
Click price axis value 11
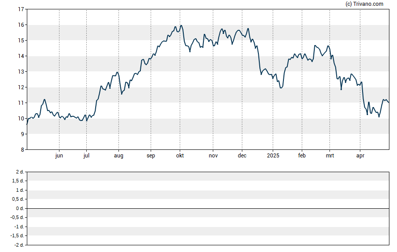point(21,103)
